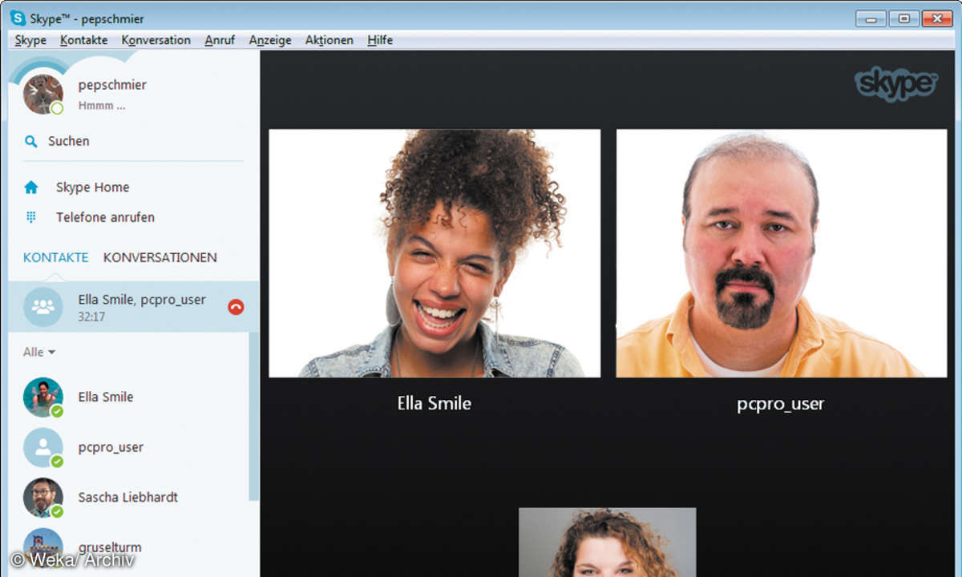Click the pepschmier profile avatar

pyautogui.click(x=42, y=94)
